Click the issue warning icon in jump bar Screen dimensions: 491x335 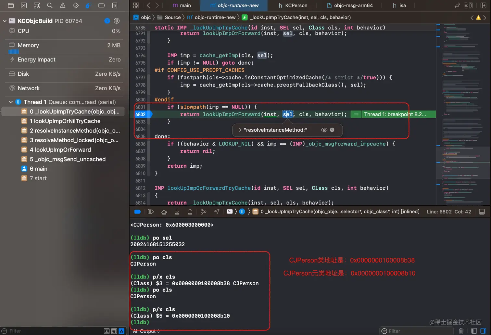(x=478, y=18)
